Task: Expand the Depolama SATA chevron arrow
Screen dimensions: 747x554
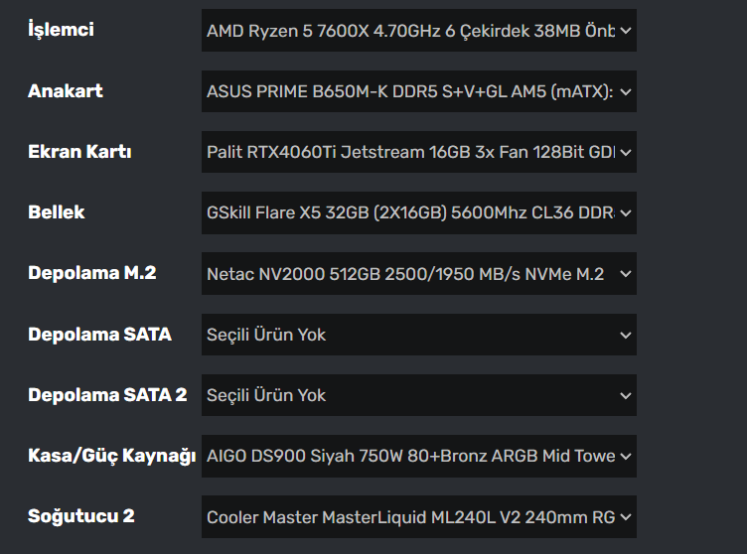Action: (625, 335)
